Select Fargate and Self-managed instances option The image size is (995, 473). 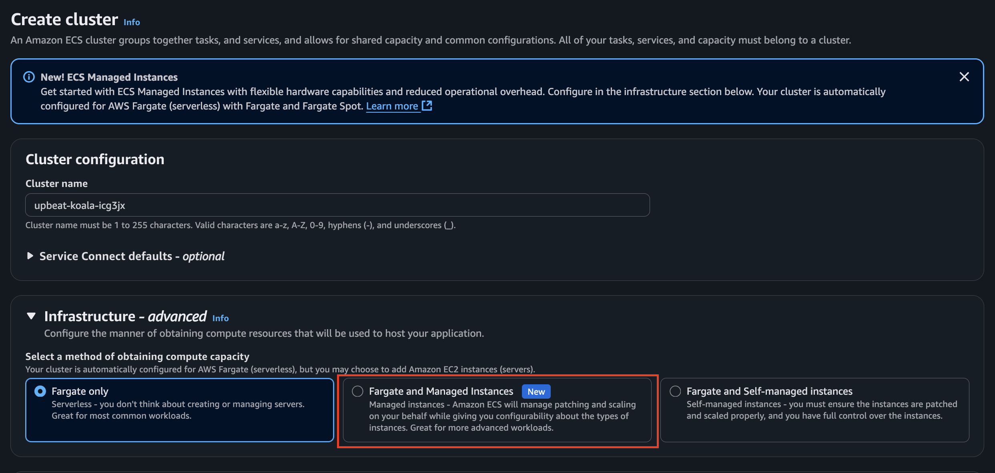(675, 391)
